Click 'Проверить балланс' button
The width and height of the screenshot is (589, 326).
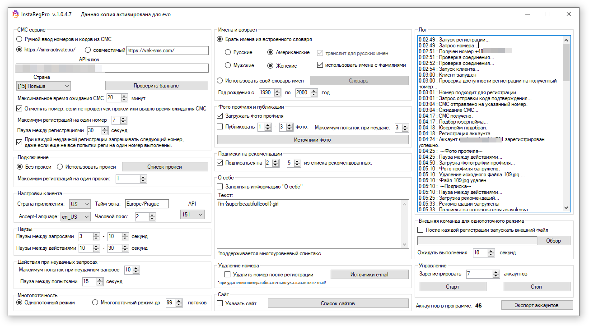pos(156,86)
